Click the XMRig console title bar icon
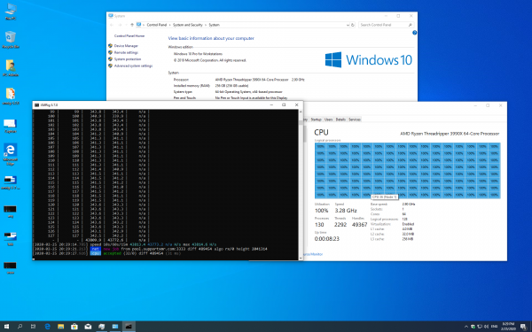 point(36,105)
